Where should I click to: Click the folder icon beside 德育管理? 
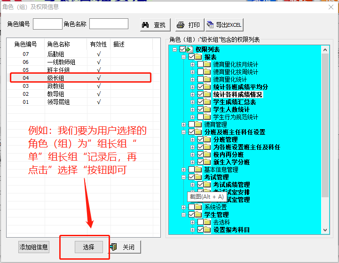coord(199,124)
